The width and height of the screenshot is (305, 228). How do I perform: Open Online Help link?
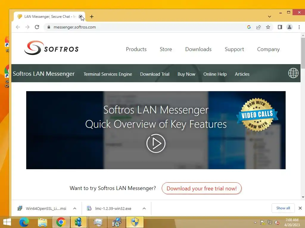[215, 74]
